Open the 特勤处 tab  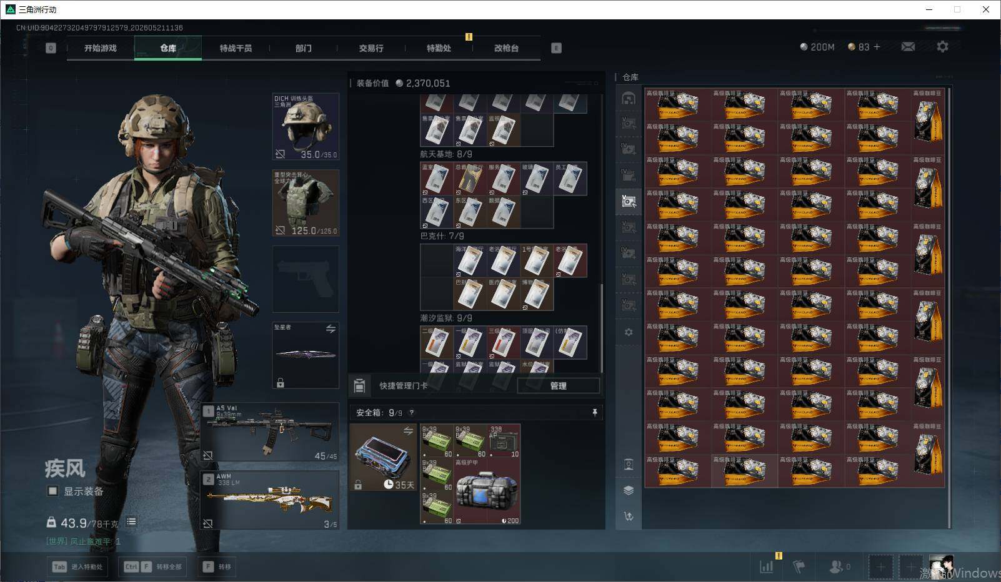click(439, 48)
